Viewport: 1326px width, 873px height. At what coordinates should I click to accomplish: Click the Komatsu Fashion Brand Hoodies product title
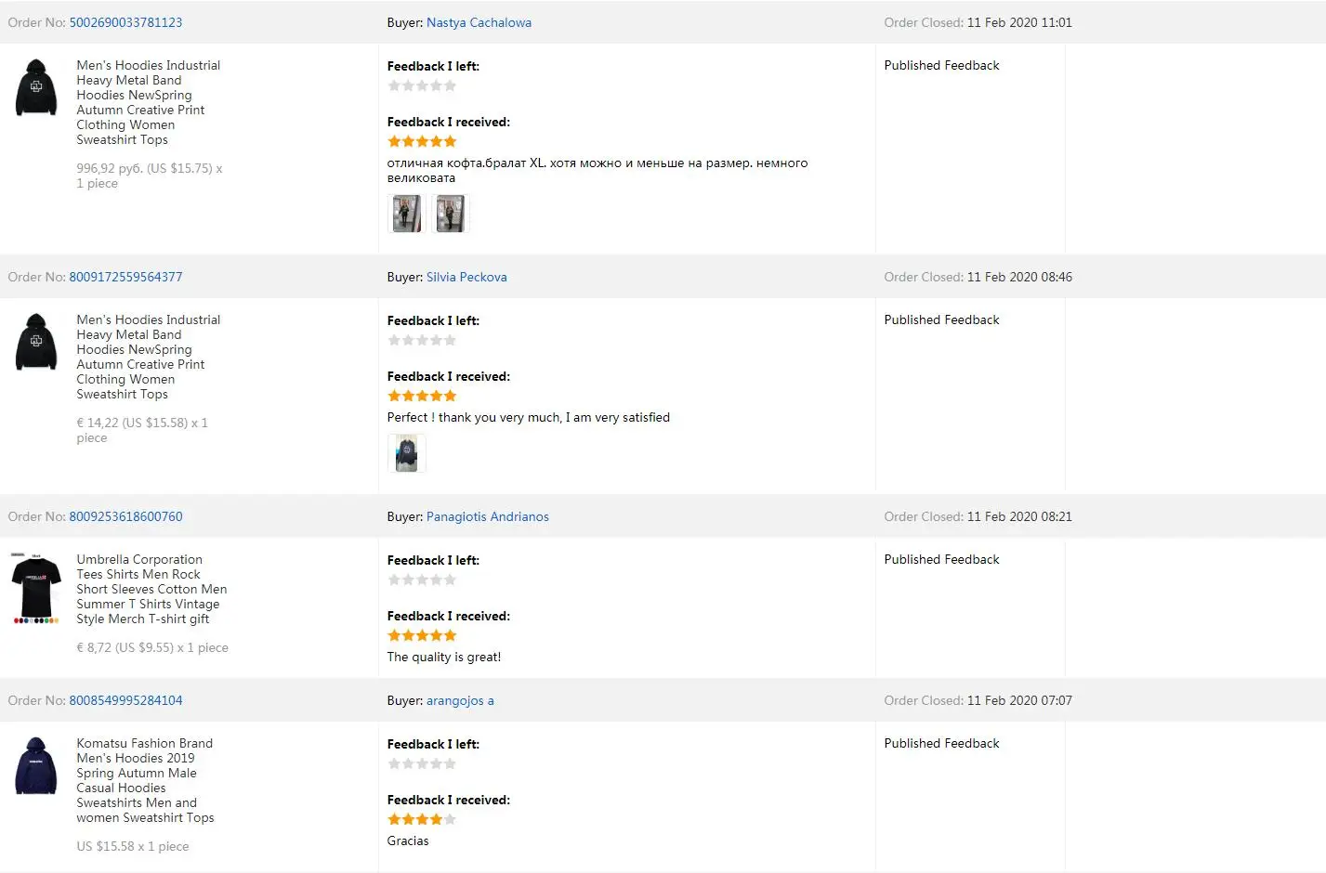144,780
